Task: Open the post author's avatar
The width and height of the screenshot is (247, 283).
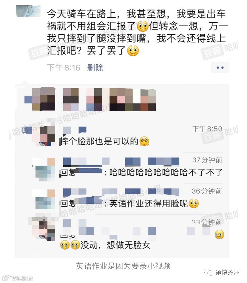Action: [28, 11]
